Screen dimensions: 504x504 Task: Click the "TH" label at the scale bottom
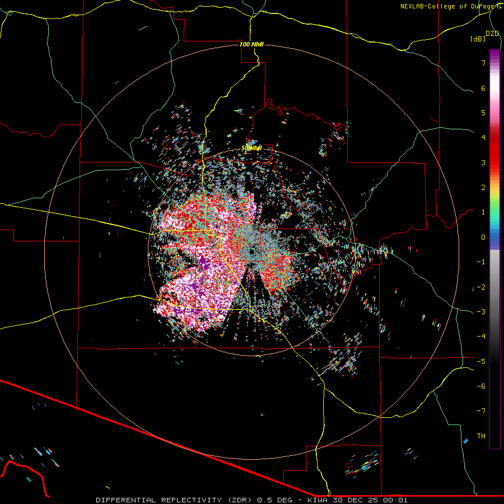pos(481,436)
